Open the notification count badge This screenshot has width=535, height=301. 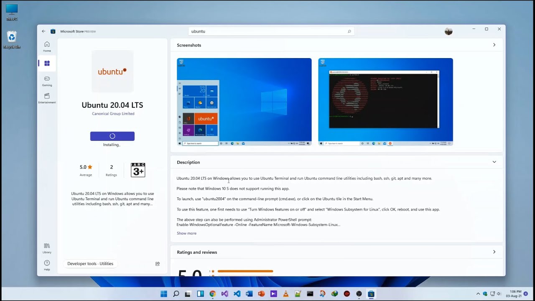point(526,293)
